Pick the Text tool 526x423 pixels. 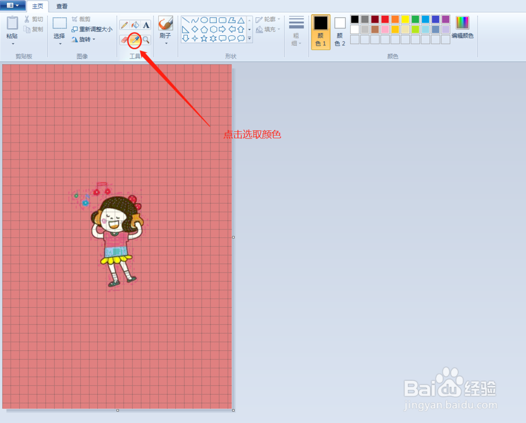coord(146,24)
